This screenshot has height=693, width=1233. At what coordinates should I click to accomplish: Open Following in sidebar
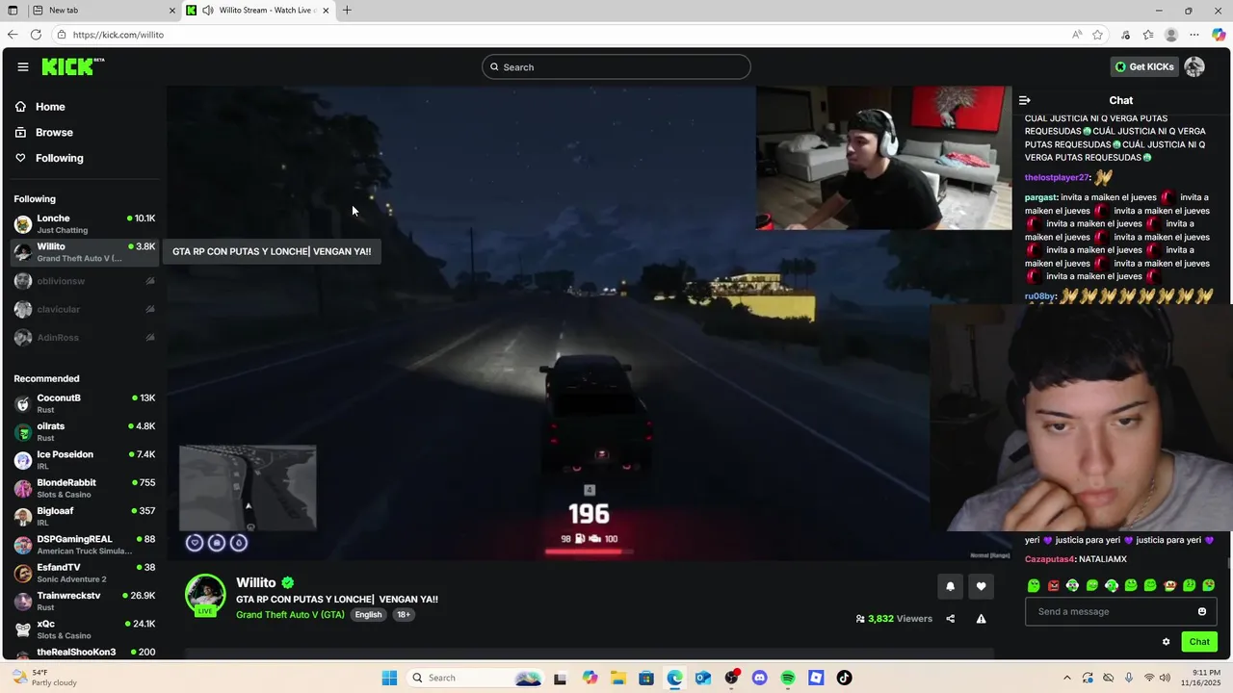[60, 158]
